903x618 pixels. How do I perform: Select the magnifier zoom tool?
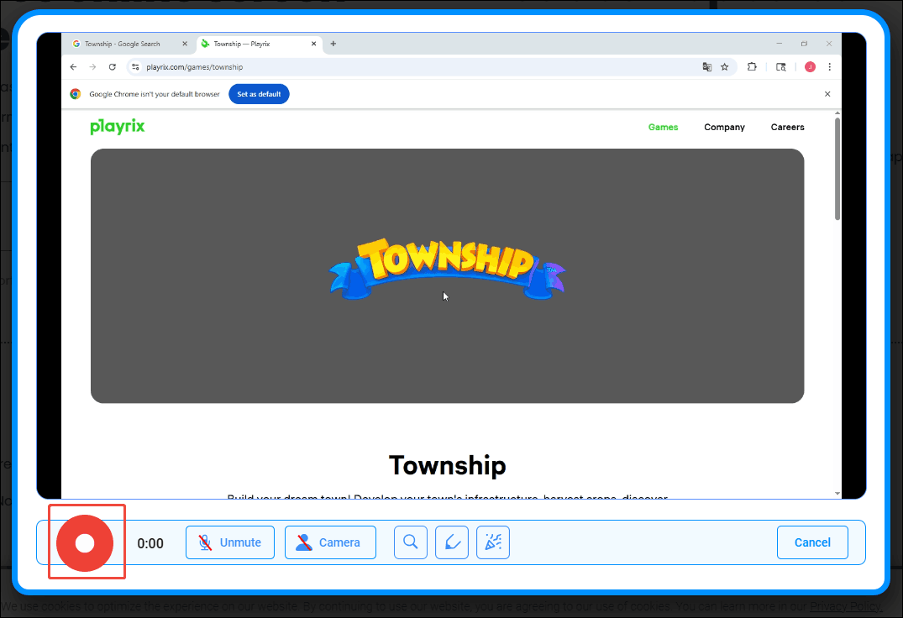point(411,542)
